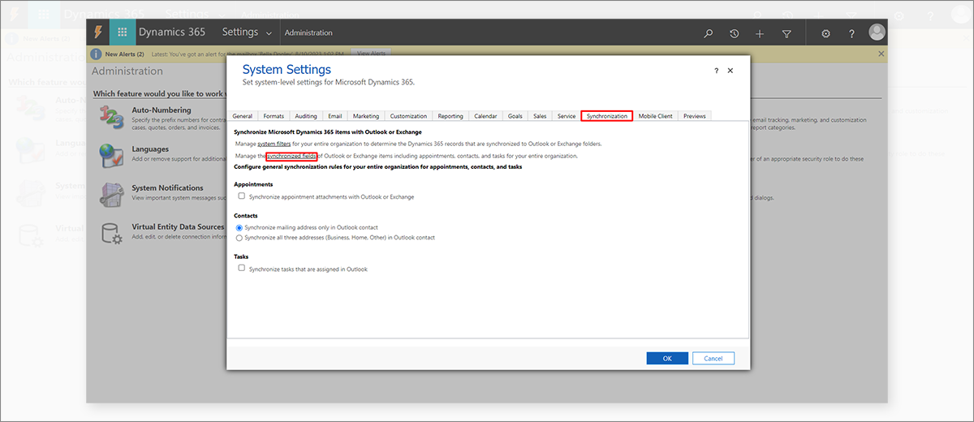974x422 pixels.
Task: Click the info icon beside New Alerts
Action: (96, 54)
